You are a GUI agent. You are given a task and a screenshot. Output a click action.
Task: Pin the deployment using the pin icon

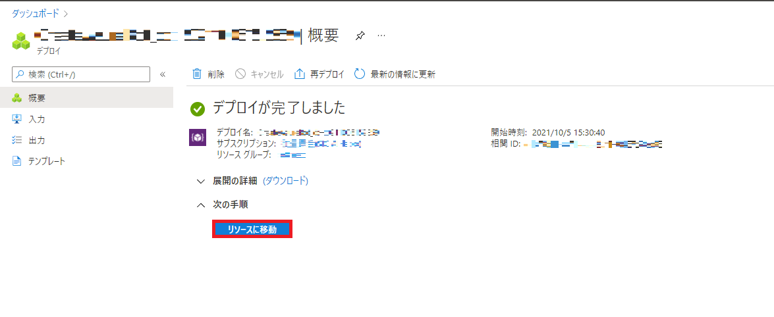[360, 36]
